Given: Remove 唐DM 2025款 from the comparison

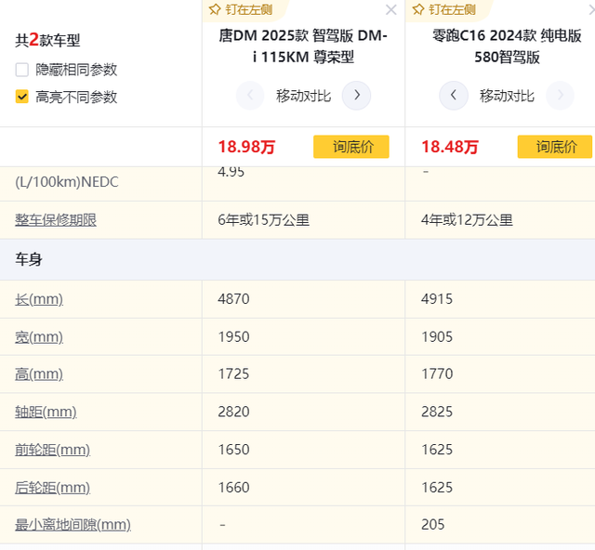Looking at the screenshot, I should [x=391, y=10].
